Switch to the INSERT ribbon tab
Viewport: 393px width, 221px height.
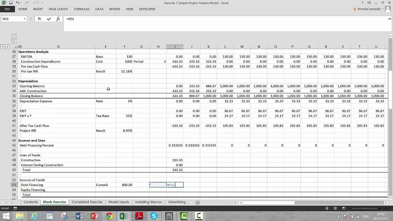coord(38,9)
